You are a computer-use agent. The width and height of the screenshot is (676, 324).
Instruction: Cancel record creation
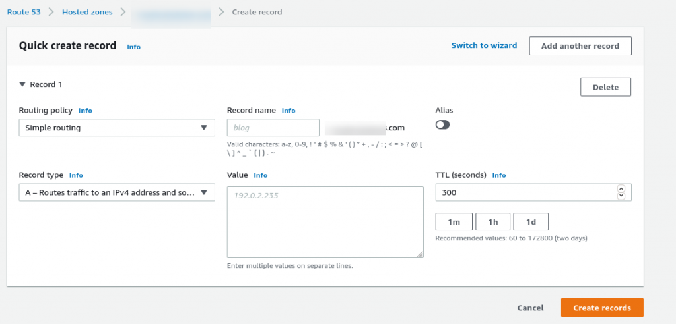[530, 308]
